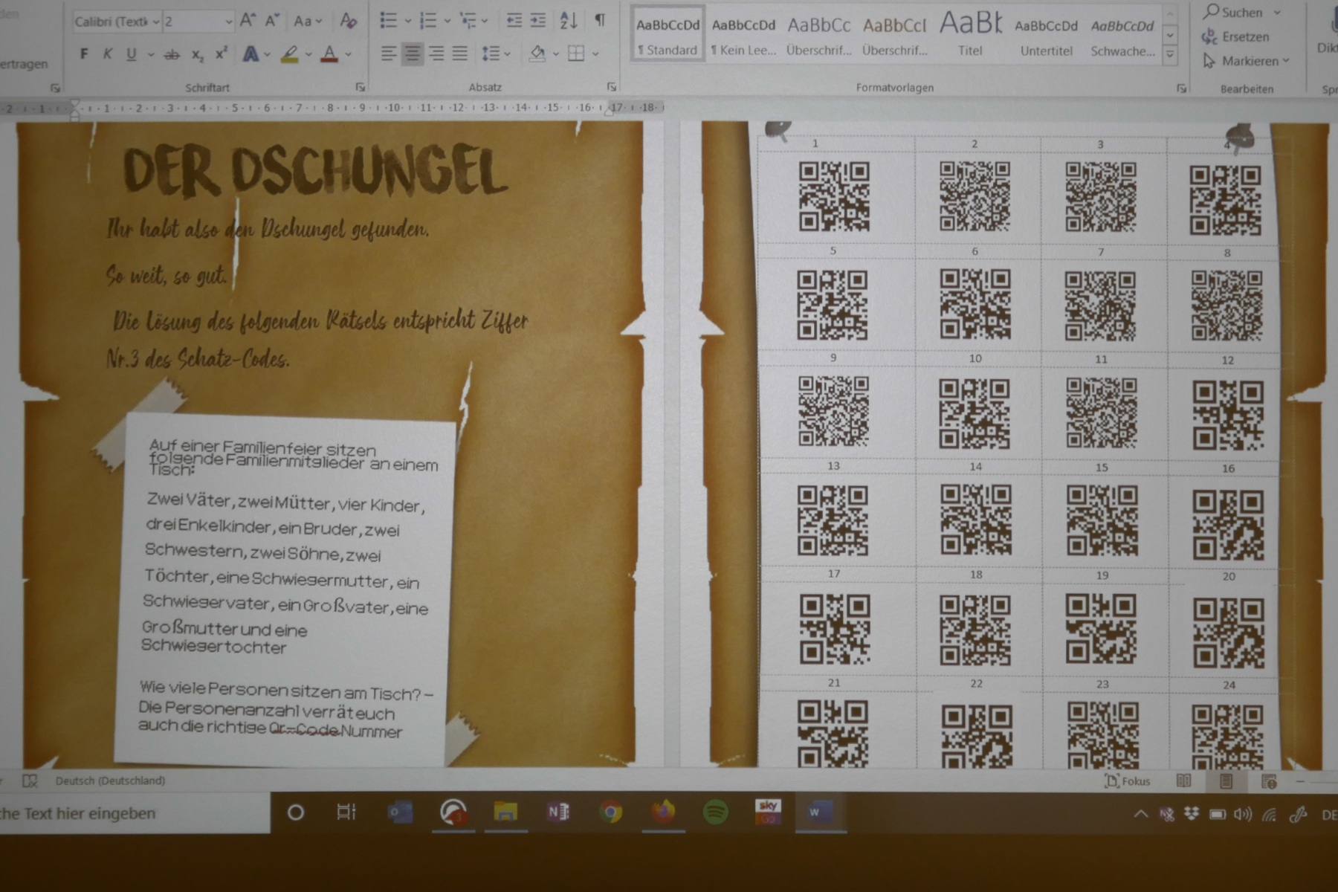
Task: Click the strikethrough formatting icon
Action: [172, 54]
